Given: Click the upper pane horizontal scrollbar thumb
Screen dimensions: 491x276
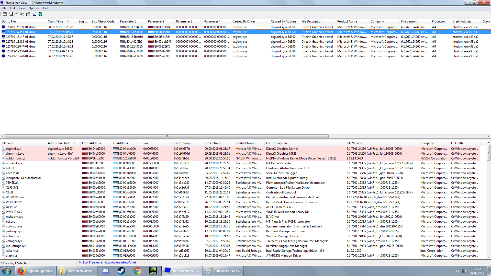Looking at the screenshot, I should (x=166, y=136).
